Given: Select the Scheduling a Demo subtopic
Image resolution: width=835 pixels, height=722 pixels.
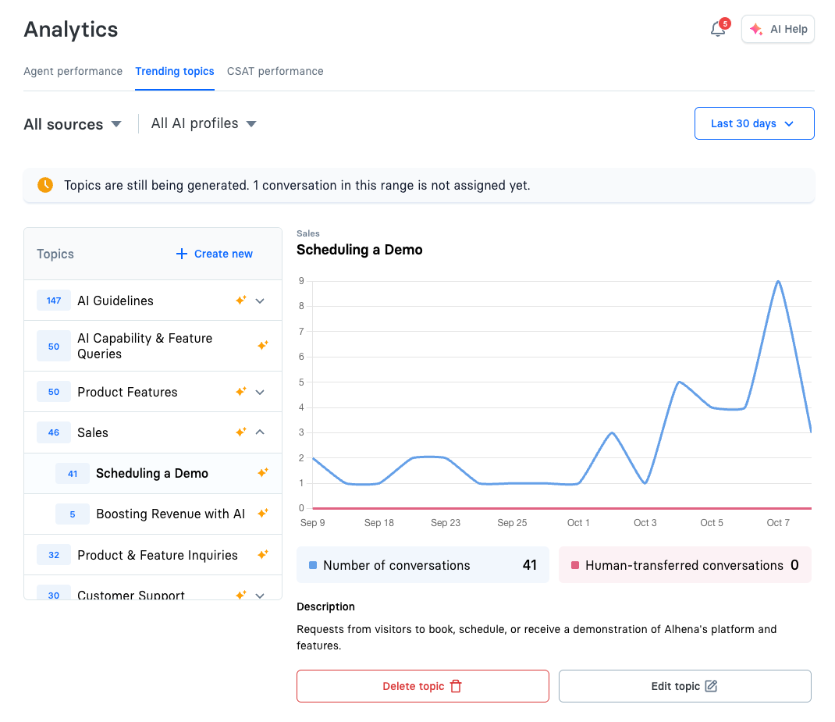Looking at the screenshot, I should pos(153,473).
